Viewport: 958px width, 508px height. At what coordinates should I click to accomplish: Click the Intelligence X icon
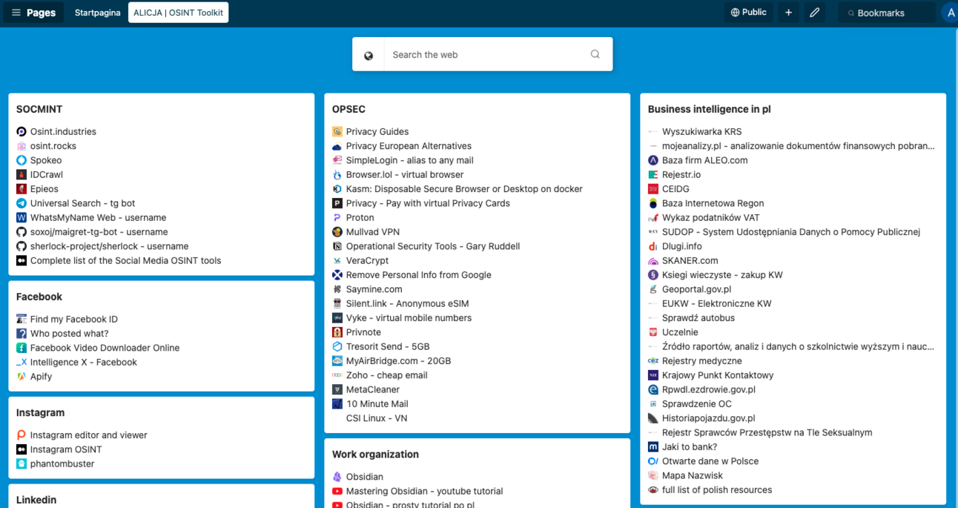[22, 362]
